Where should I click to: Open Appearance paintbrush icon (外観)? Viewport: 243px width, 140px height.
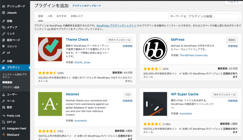4,61
